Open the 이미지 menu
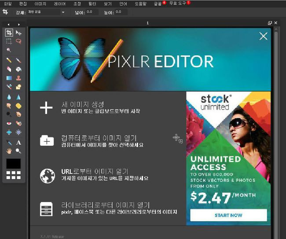286x239 pixels. (x=40, y=4)
